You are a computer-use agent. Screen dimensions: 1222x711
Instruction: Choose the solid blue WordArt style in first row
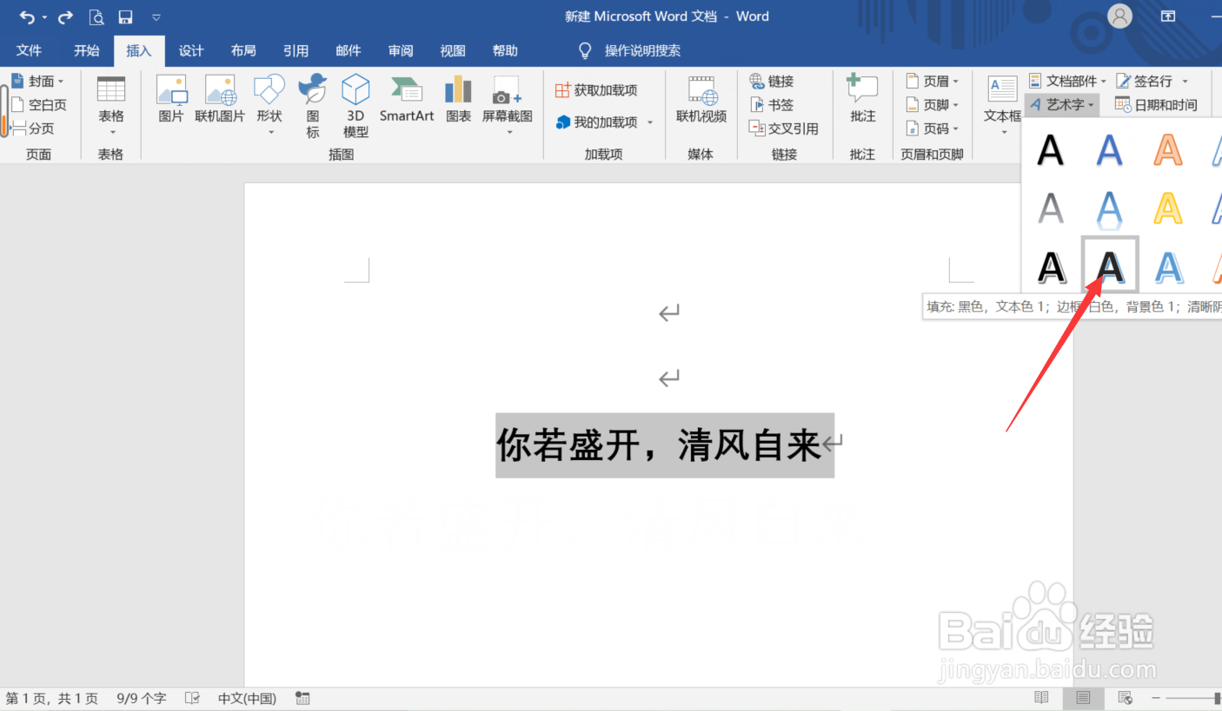1109,149
